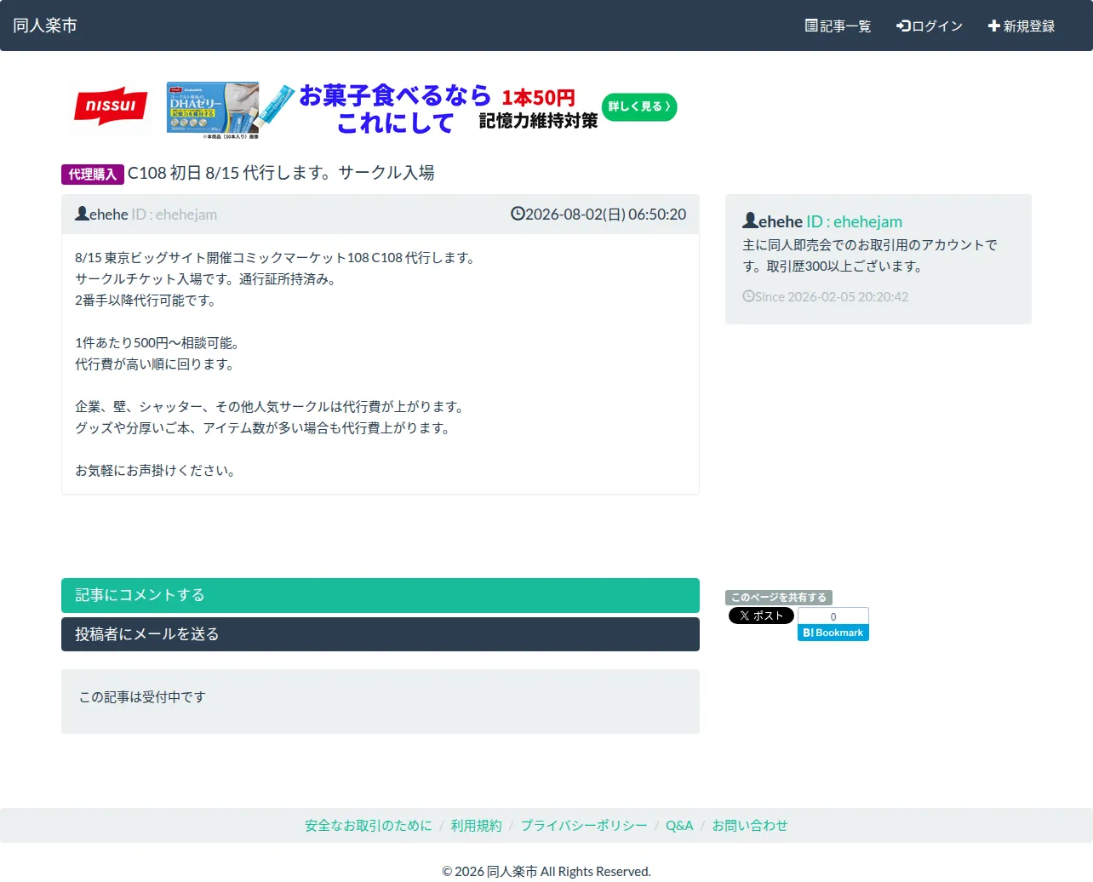1093x882 pixels.
Task: Click the text Since 2026-02-05 20:20:42
Action: click(832, 297)
